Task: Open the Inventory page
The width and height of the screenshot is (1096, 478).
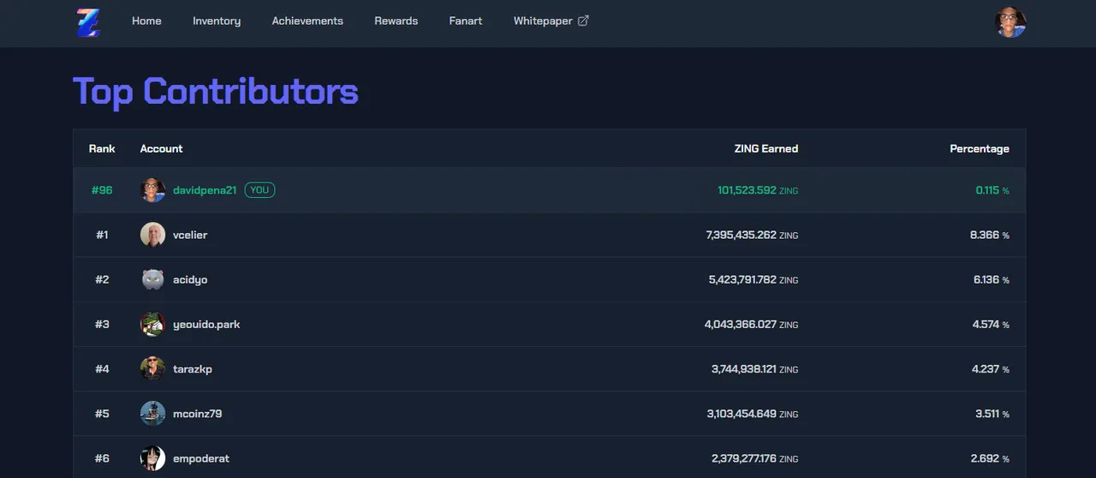Action: [x=217, y=21]
